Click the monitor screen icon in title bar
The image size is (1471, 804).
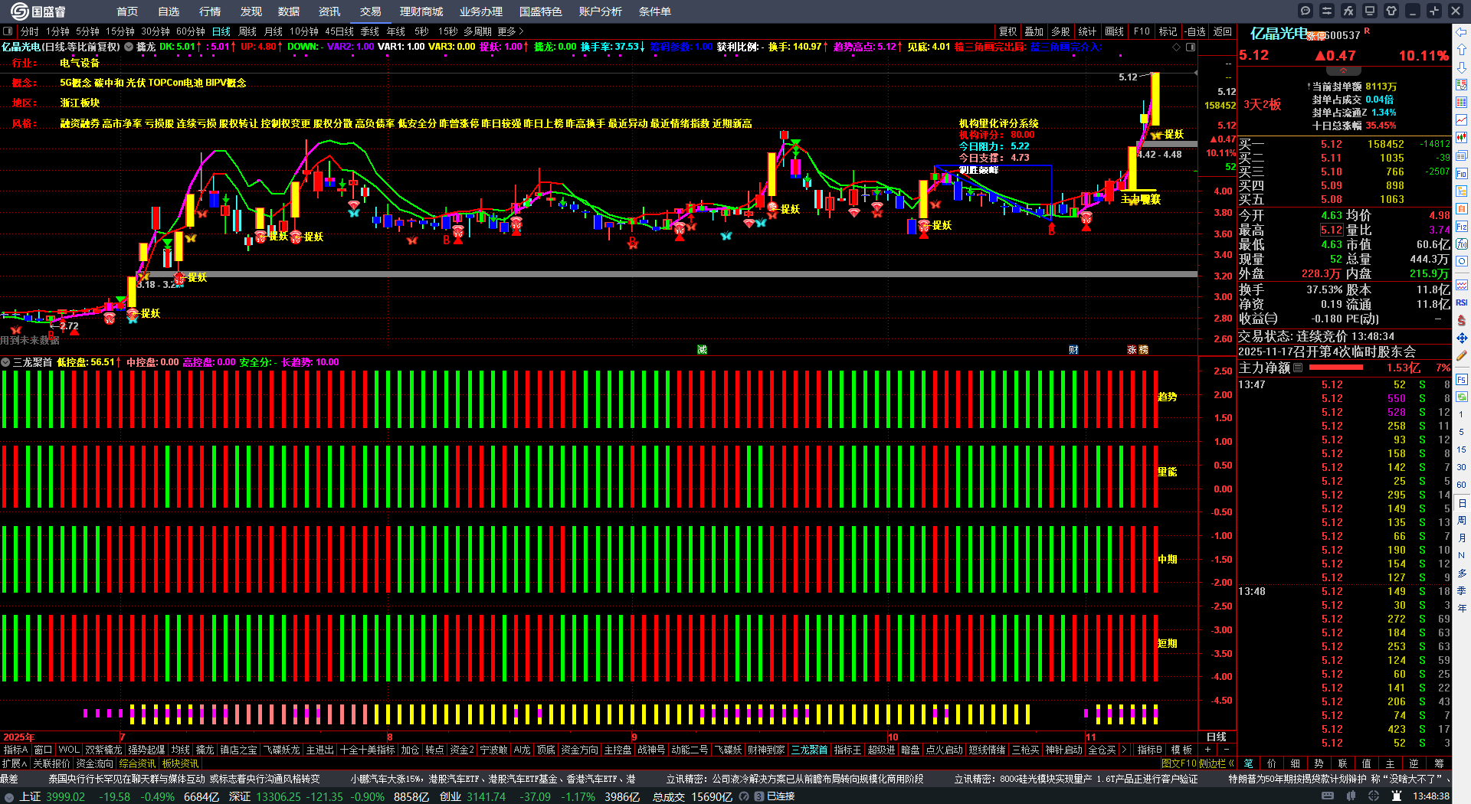coord(1370,11)
